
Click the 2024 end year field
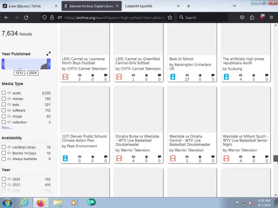click(x=33, y=73)
